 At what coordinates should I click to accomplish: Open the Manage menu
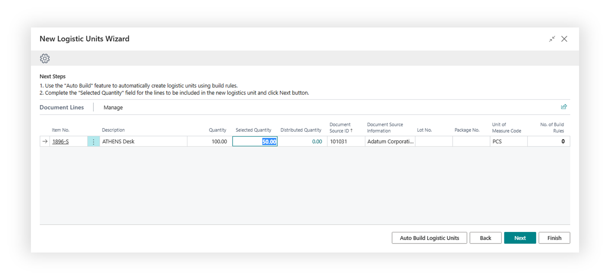113,107
